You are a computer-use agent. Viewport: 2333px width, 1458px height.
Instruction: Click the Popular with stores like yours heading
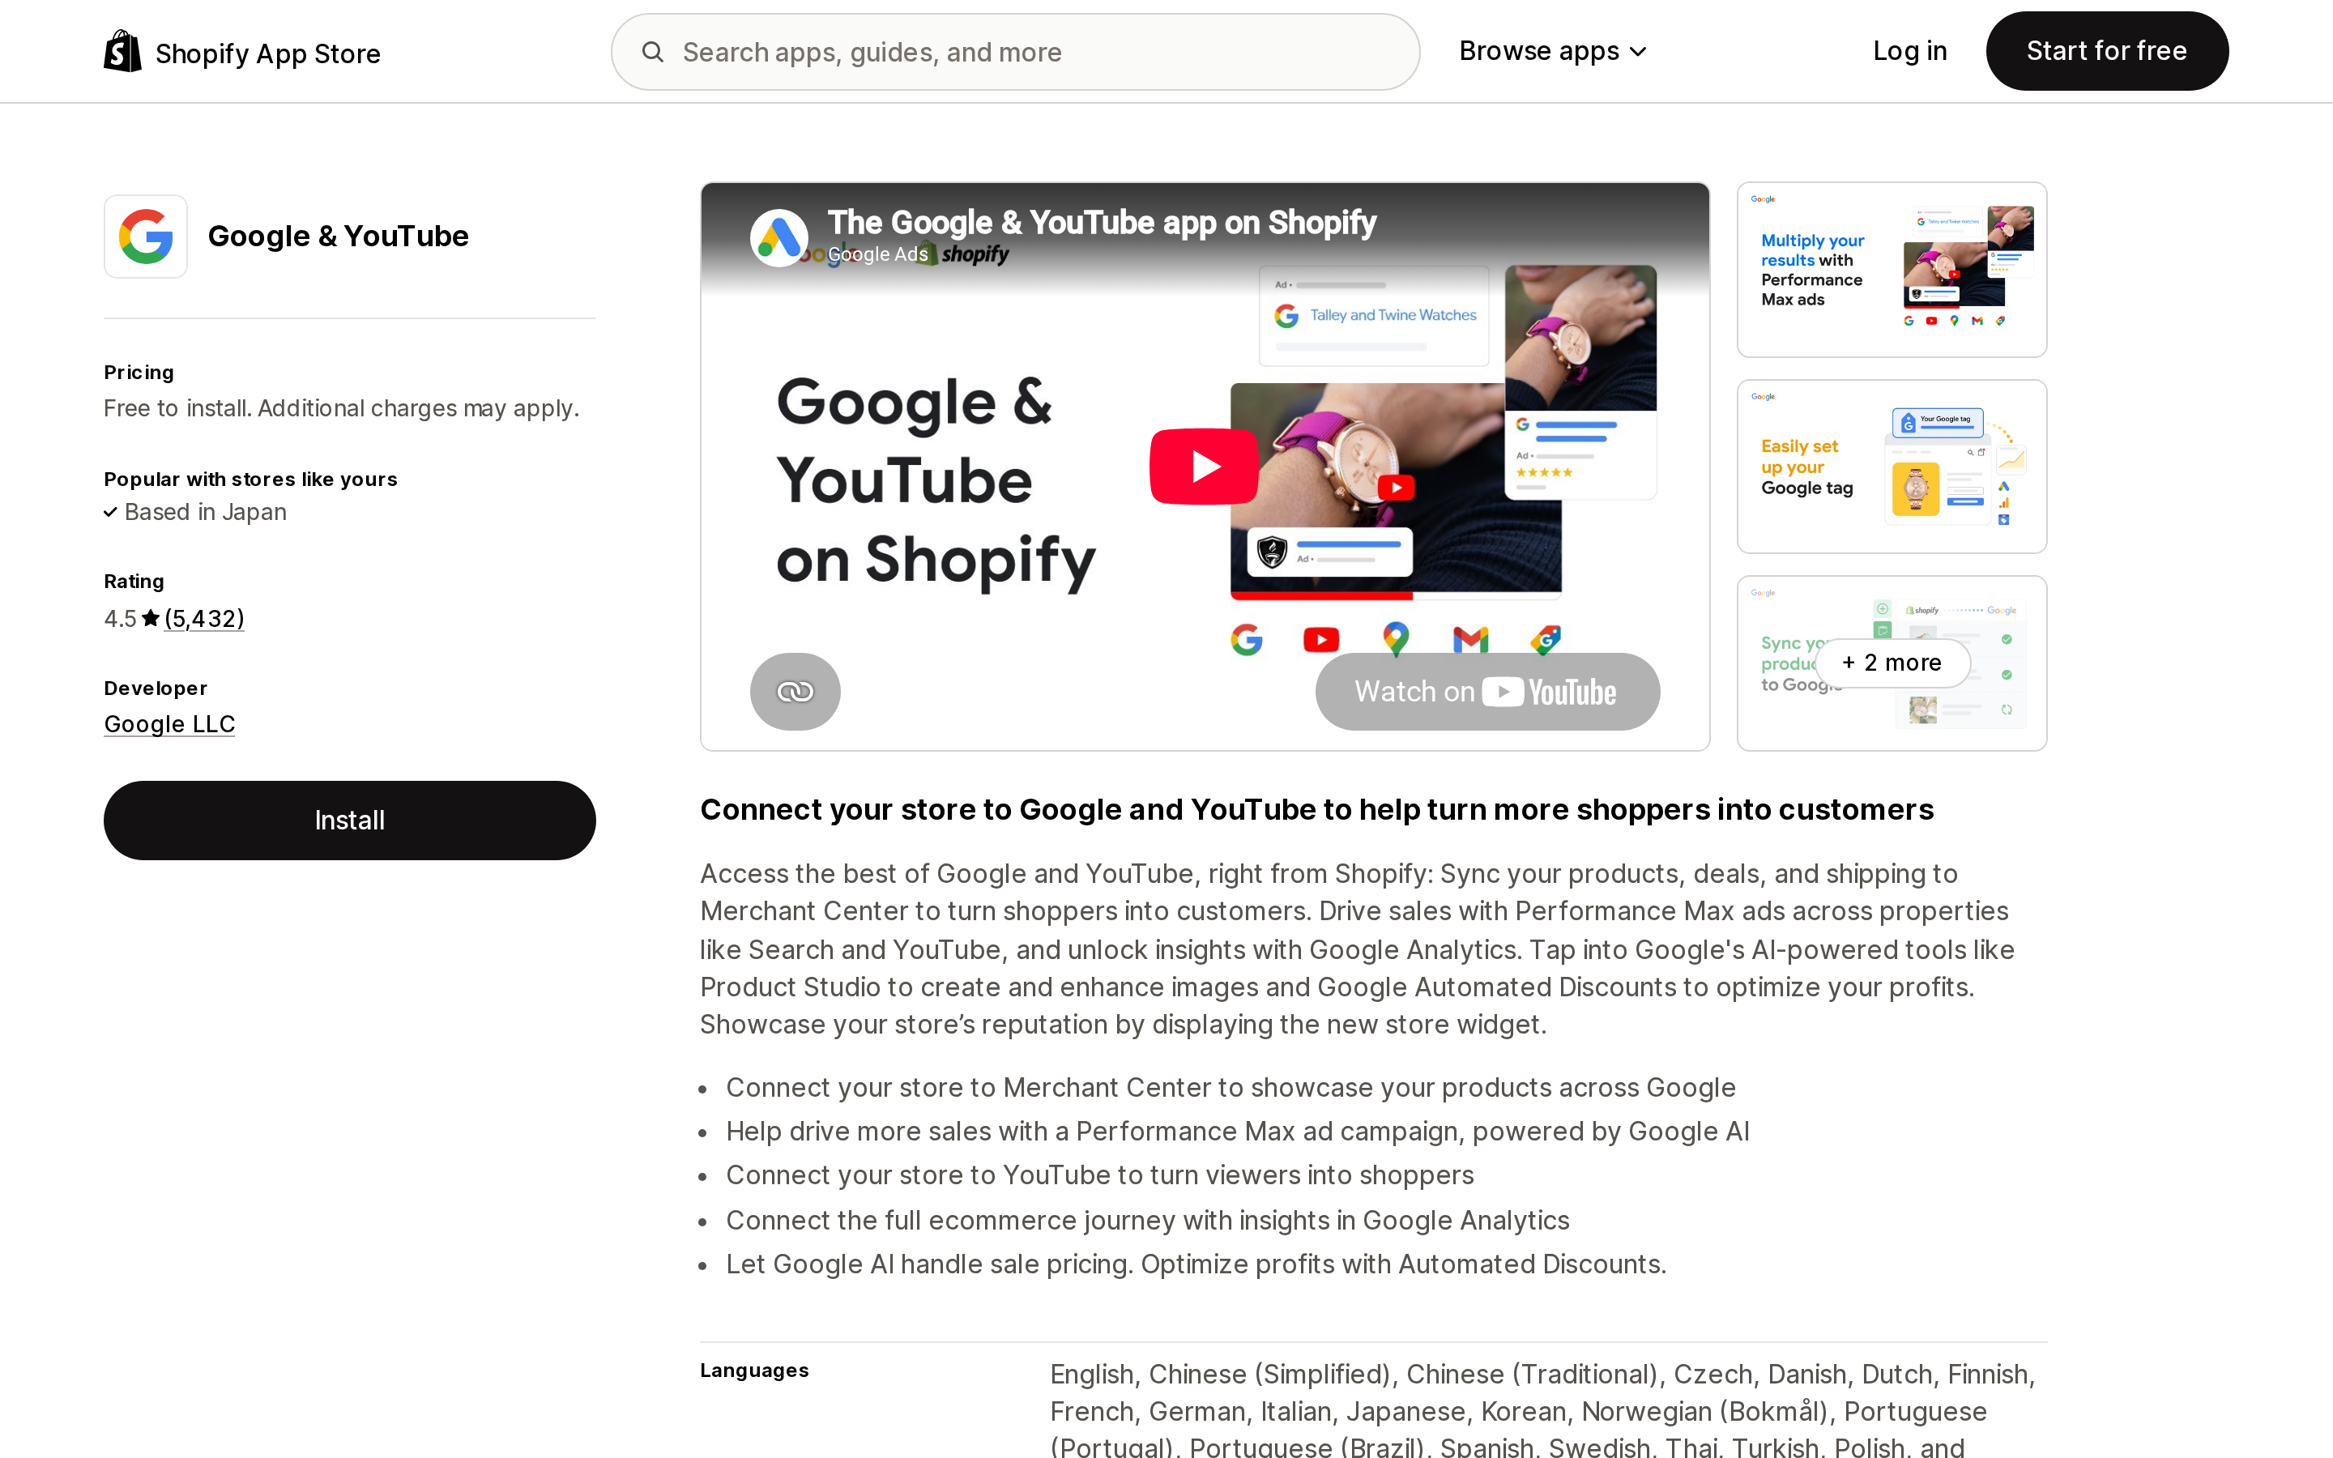pyautogui.click(x=250, y=480)
